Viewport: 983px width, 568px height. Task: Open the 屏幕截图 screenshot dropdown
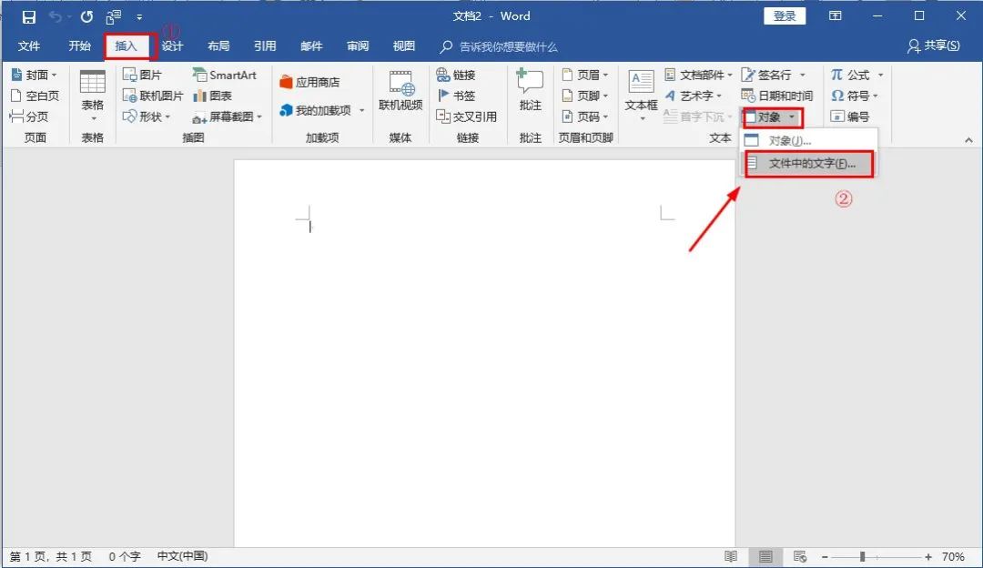point(227,117)
